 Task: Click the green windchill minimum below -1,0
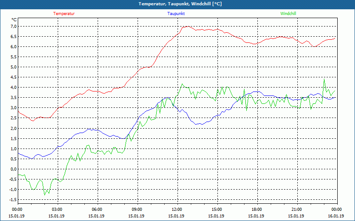45,195
